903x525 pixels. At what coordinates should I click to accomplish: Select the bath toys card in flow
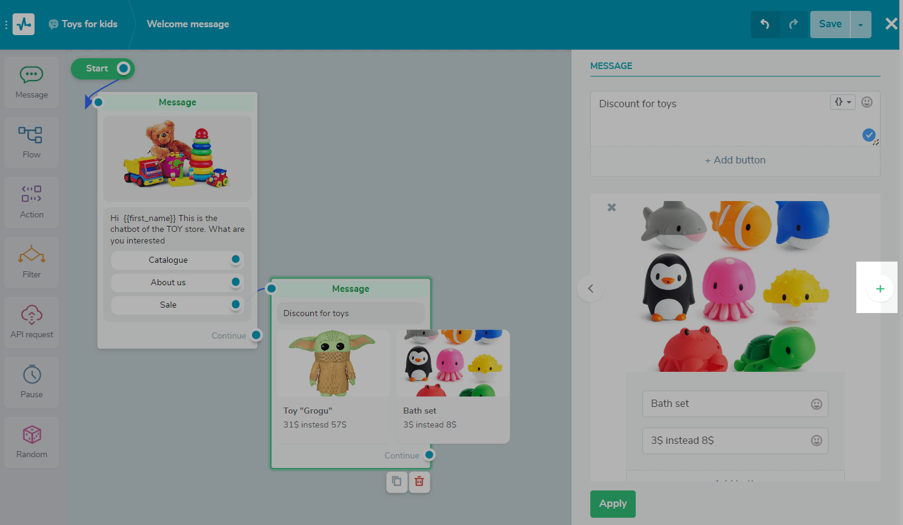click(453, 386)
